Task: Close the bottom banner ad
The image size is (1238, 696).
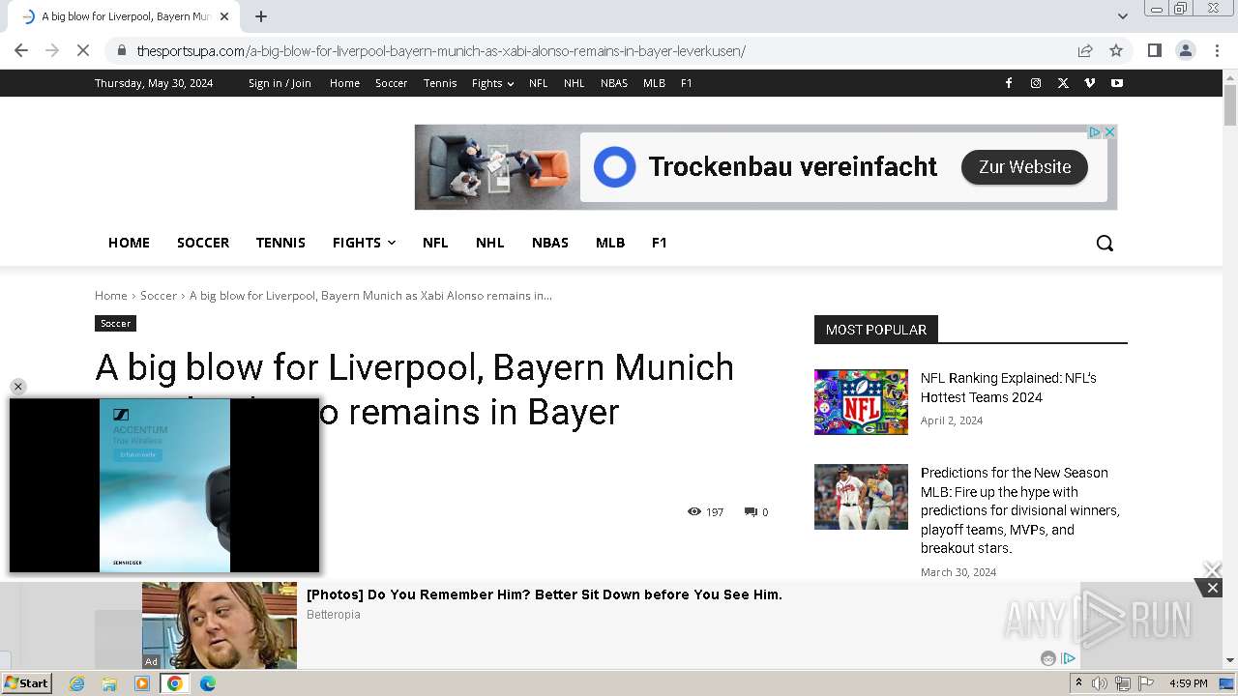Action: click(x=1212, y=588)
